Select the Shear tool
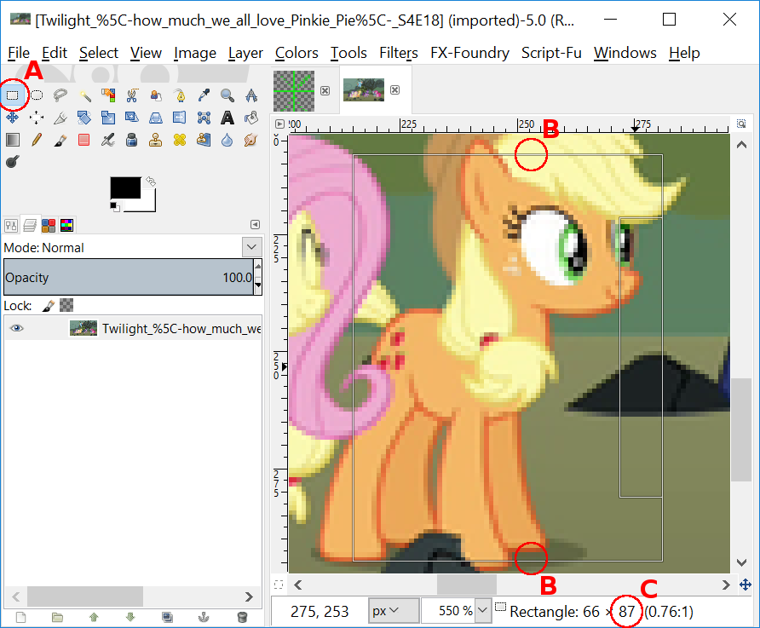The height and width of the screenshot is (628, 760). click(132, 118)
